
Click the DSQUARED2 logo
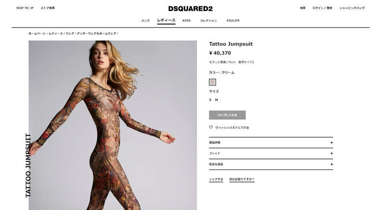tap(190, 9)
